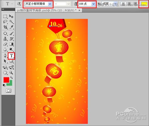Open the red foreground color swatch
Viewport: 149px width, 126px height.
coord(6,80)
